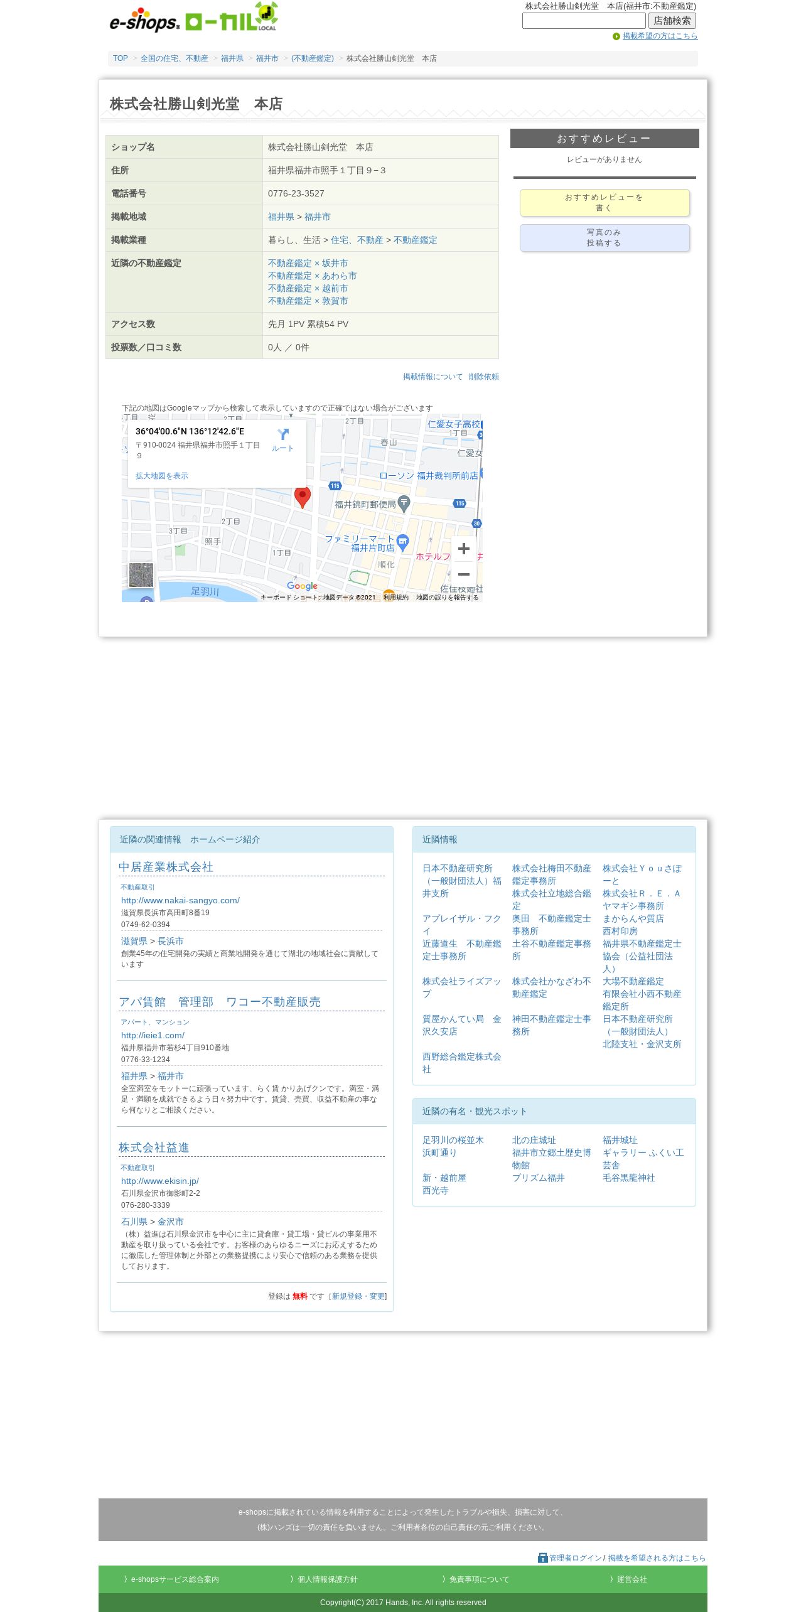The height and width of the screenshot is (1612, 806).
Task: Click 掲載を希望される方はこちら footer link
Action: point(657,1558)
